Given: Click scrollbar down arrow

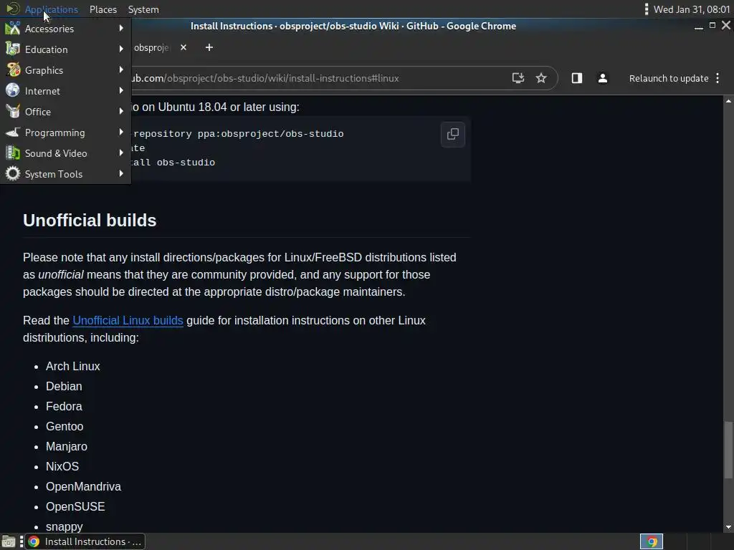Looking at the screenshot, I should point(728,527).
